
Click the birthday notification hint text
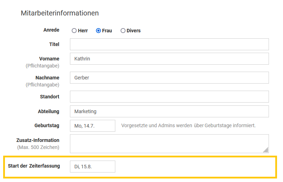188,126
